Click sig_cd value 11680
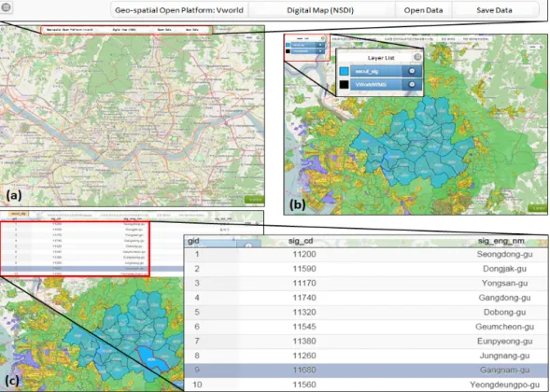The height and width of the screenshot is (392, 550). (x=304, y=370)
